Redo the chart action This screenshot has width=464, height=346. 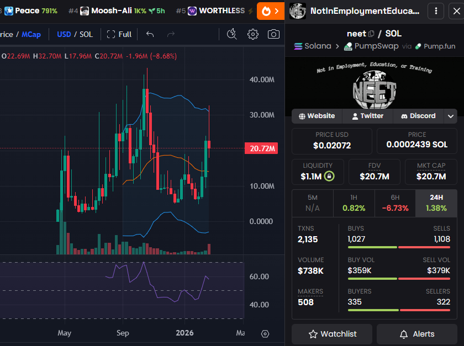(171, 34)
